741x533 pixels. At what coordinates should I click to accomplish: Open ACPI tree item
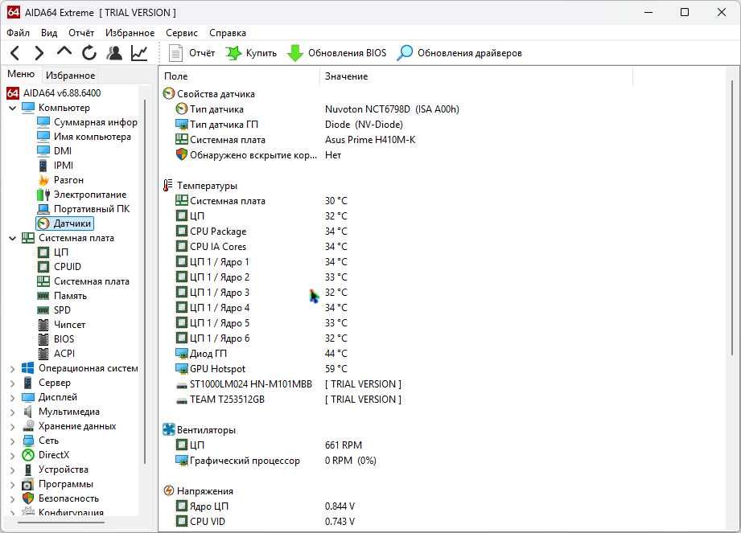[x=56, y=354]
